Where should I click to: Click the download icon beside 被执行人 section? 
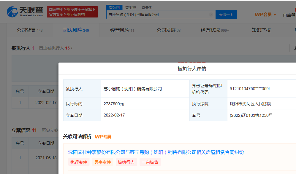coord(293,48)
